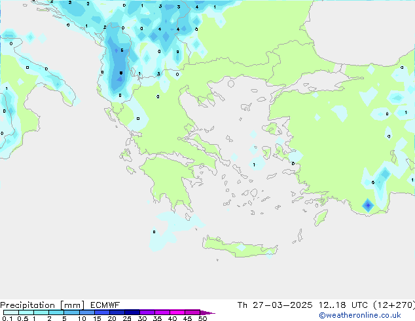The height and width of the screenshot is (321, 415).
Task: Click the '(12+270)' forecast offset text
Action: pyautogui.click(x=394, y=305)
